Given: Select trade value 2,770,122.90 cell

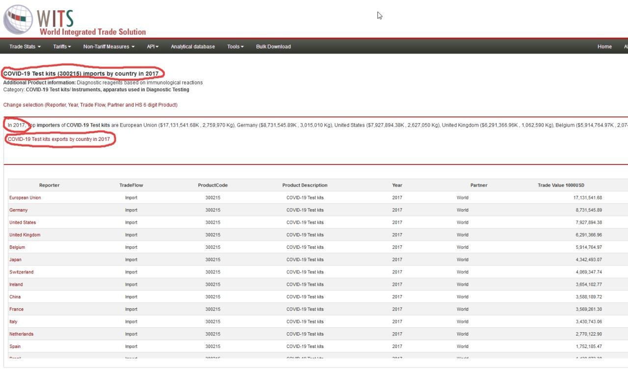Looking at the screenshot, I should pos(589,334).
